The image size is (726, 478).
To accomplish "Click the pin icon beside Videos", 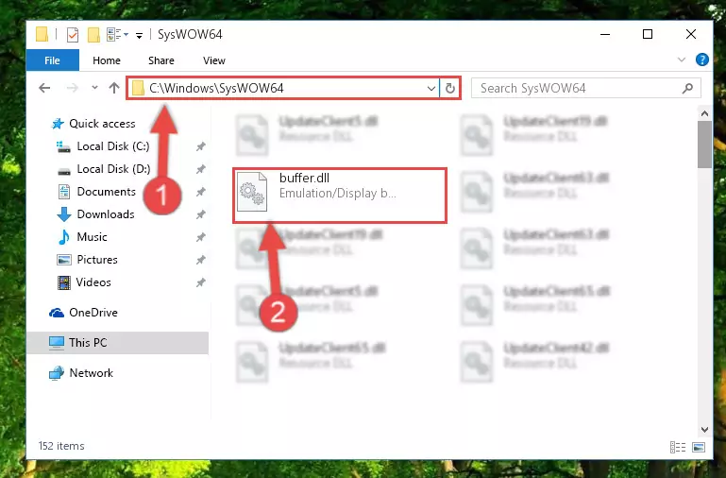I will click(200, 282).
